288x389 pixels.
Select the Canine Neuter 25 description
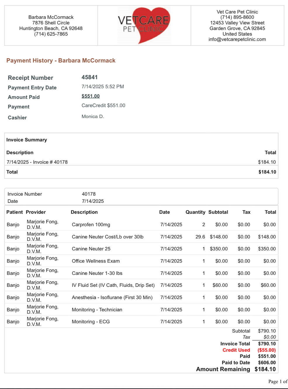click(x=91, y=249)
